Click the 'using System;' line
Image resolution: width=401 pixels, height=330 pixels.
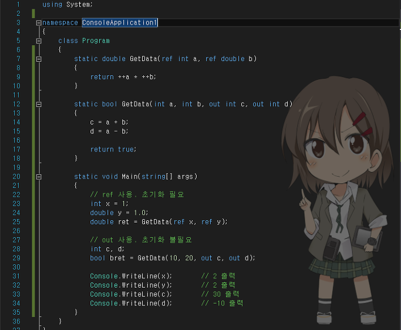[x=68, y=5]
